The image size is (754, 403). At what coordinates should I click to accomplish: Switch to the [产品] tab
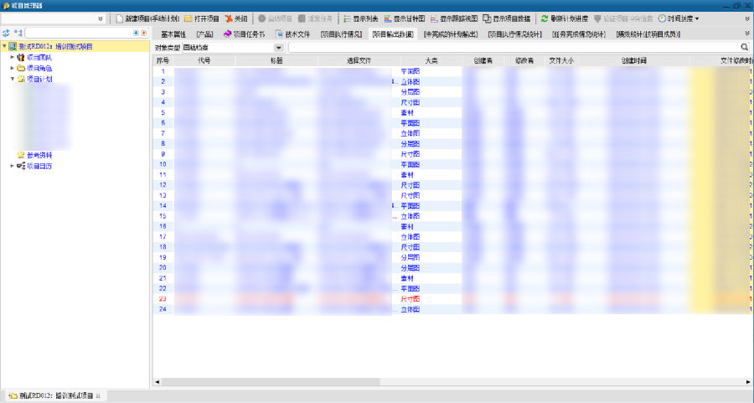205,34
